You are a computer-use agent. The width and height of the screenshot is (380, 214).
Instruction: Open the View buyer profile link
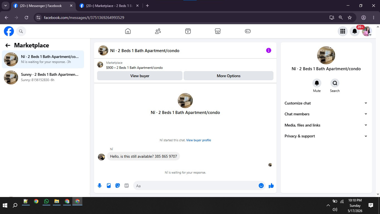coord(199,140)
